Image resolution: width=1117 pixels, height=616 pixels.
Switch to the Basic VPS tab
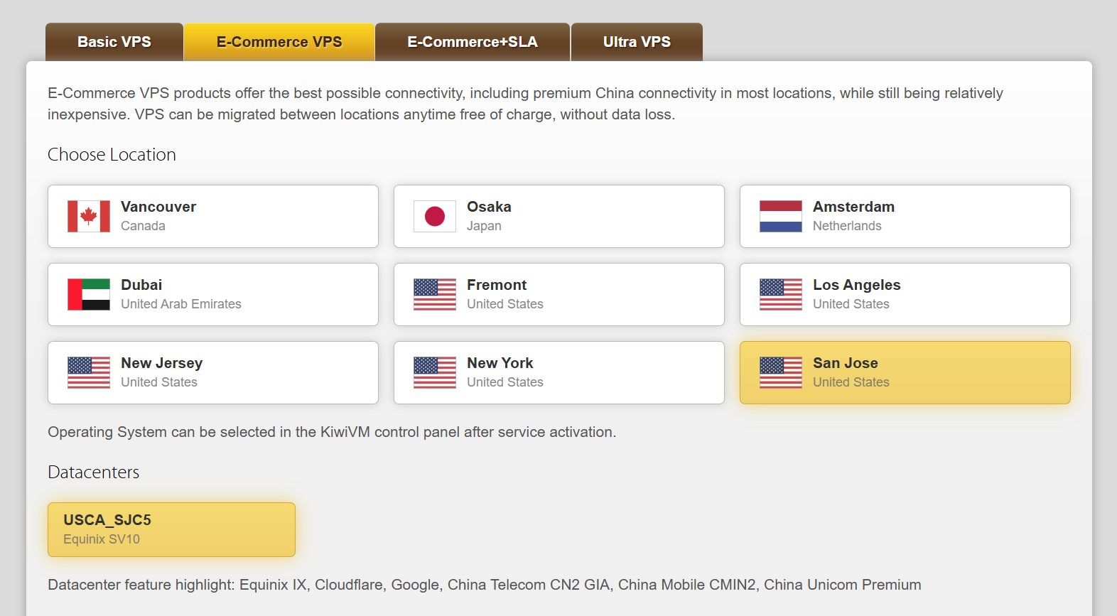click(x=114, y=42)
